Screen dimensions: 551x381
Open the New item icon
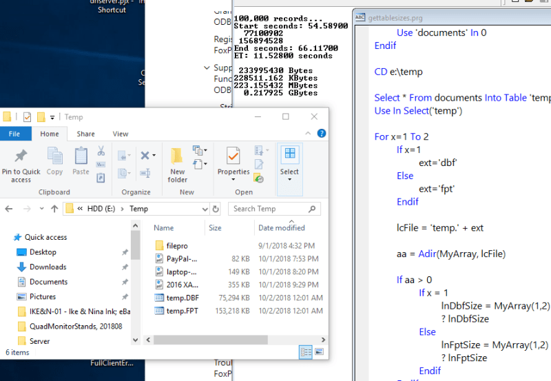pos(199,150)
